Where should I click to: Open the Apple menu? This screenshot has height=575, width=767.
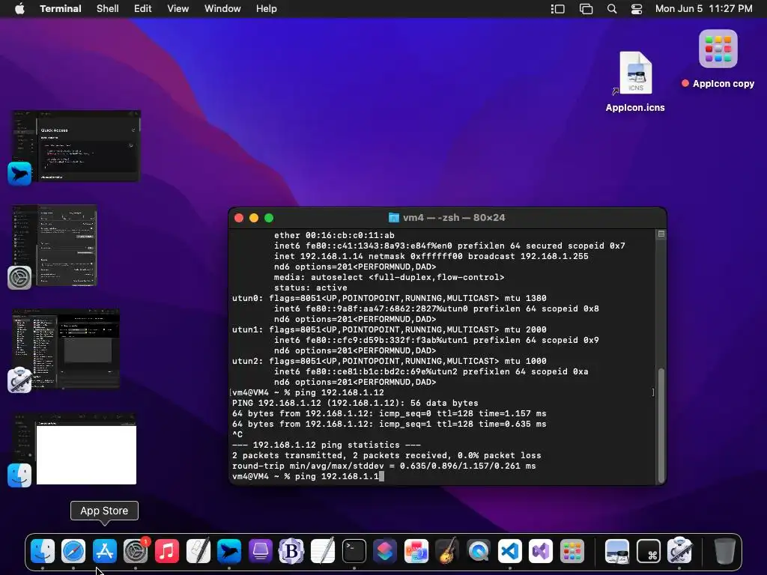coord(19,8)
